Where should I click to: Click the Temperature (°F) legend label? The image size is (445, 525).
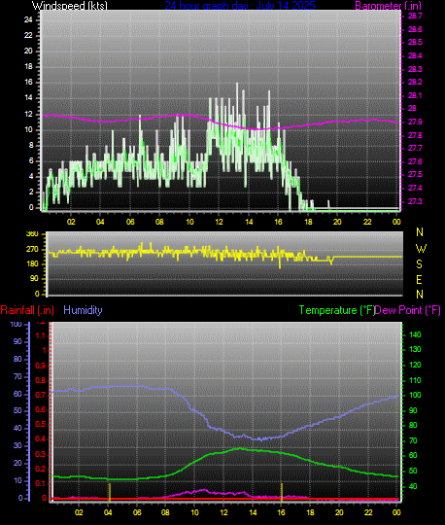(x=336, y=310)
